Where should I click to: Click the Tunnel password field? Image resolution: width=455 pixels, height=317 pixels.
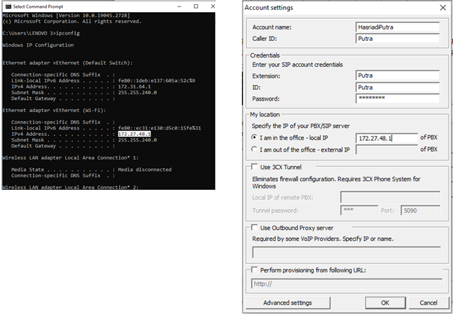(359, 211)
